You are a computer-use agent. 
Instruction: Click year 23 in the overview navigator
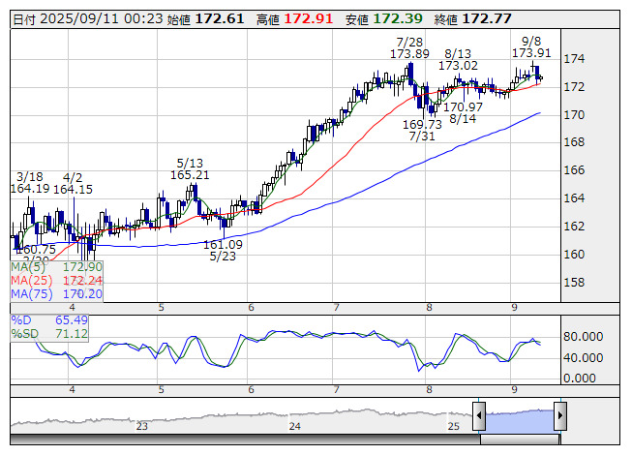tap(142, 426)
